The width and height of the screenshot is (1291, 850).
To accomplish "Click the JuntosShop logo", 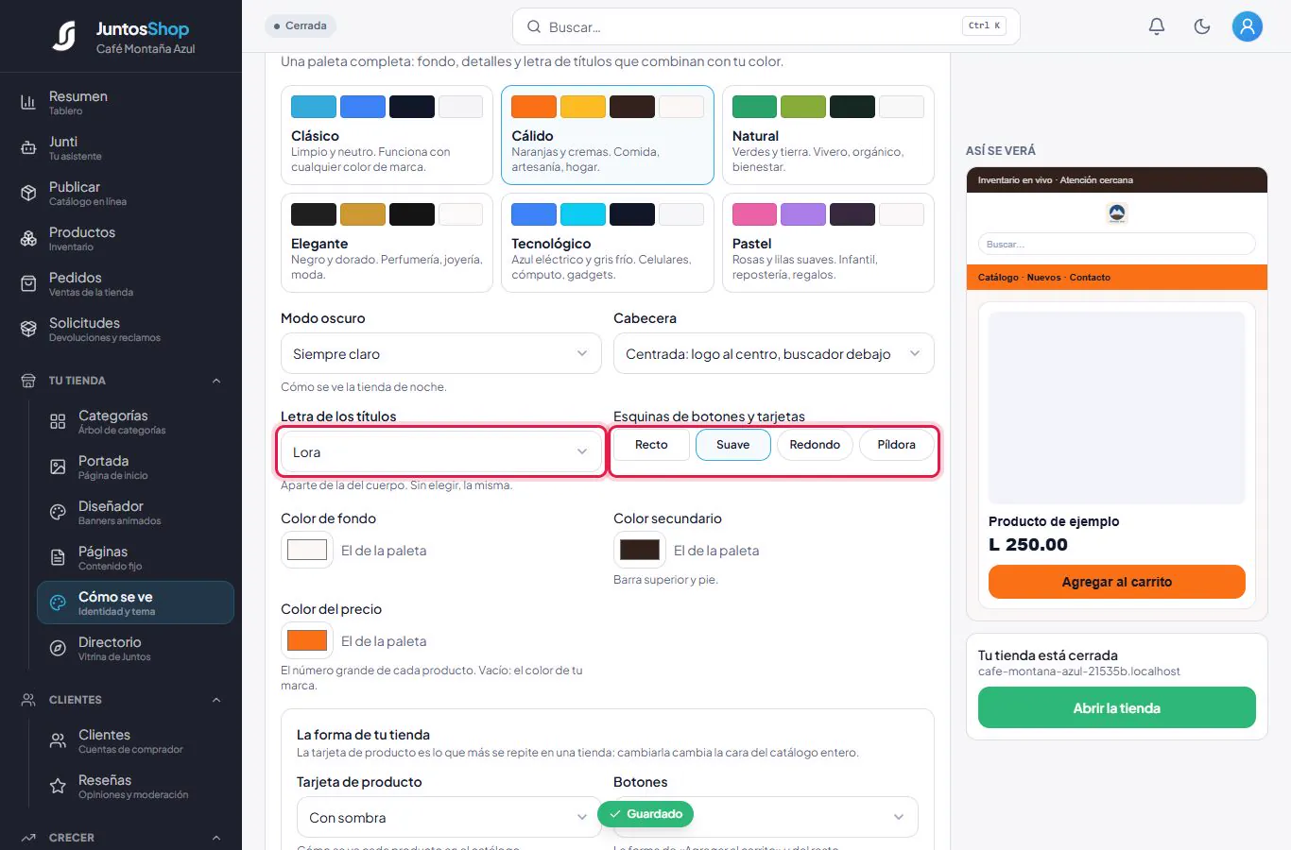I will [x=123, y=37].
